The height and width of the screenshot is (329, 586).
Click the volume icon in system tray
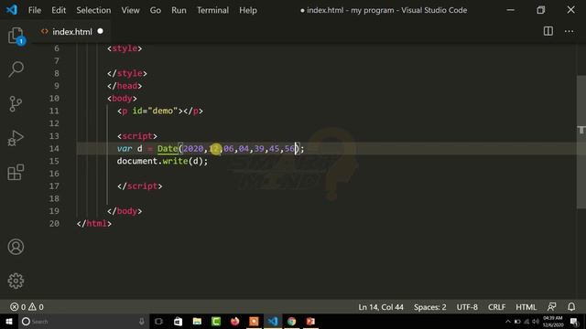click(x=536, y=322)
